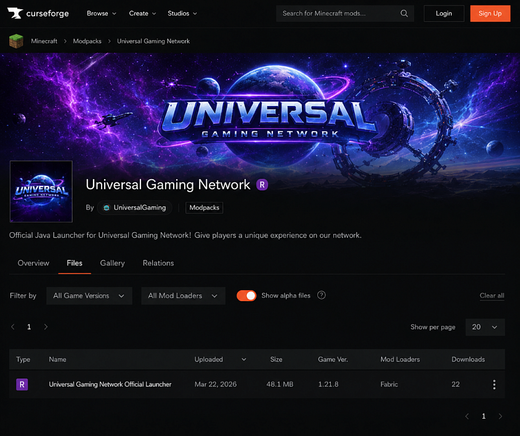Select the Files tab
This screenshot has height=436, width=520.
tap(75, 263)
